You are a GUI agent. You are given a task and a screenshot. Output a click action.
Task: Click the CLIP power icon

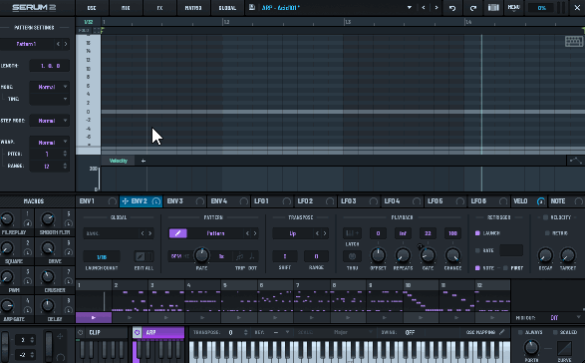(x=81, y=332)
